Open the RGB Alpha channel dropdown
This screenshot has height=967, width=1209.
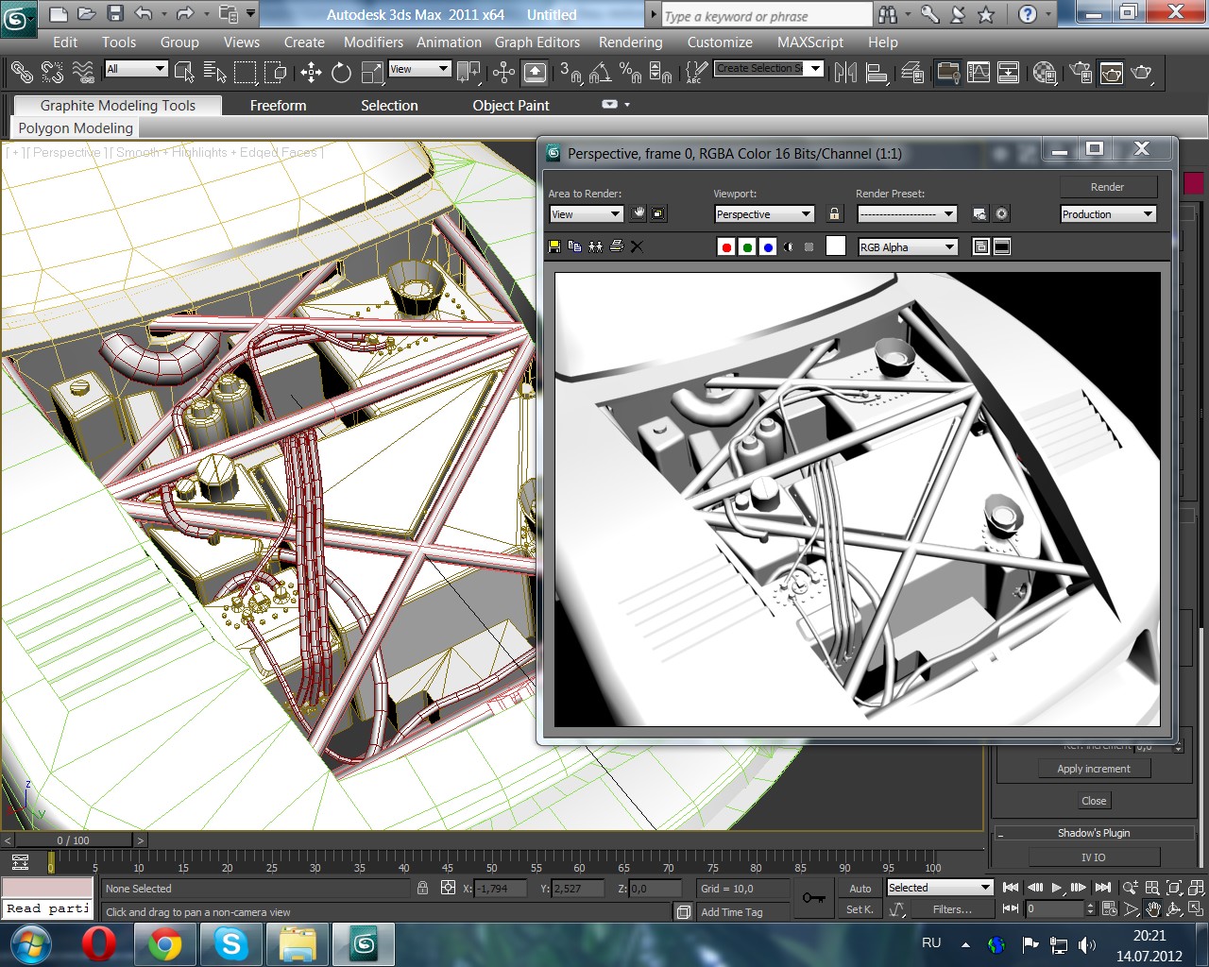[908, 246]
